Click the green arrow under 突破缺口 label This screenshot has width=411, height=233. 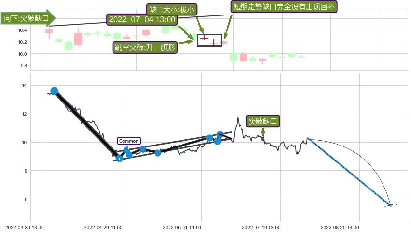click(263, 131)
